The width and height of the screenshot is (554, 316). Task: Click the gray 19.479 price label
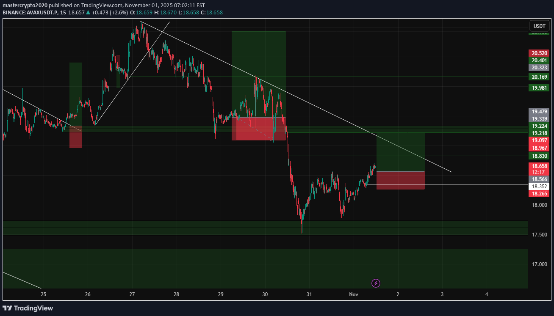coord(539,112)
